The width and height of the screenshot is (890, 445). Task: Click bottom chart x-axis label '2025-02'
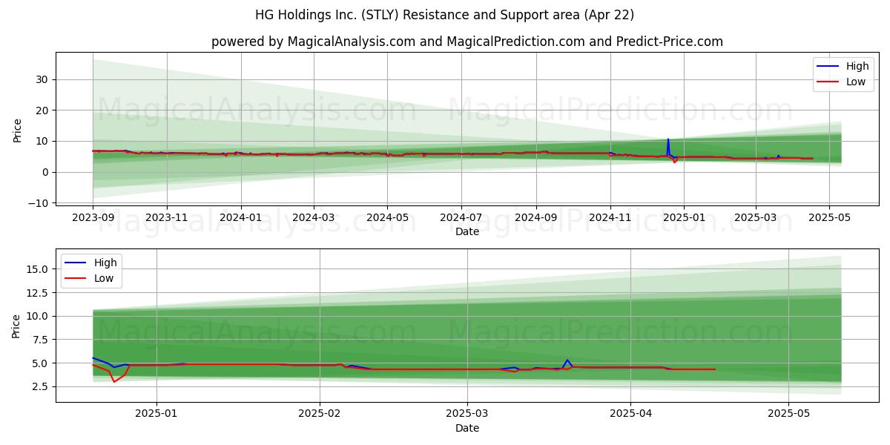pyautogui.click(x=320, y=415)
